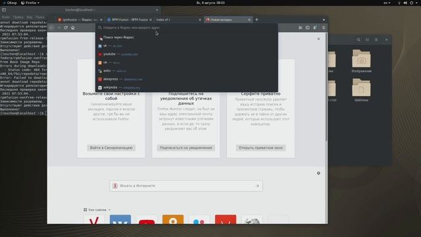Screen dimensions: 421x237
Task: Choose the ok suggestion in URL dropdown
Action: [187, 63]
